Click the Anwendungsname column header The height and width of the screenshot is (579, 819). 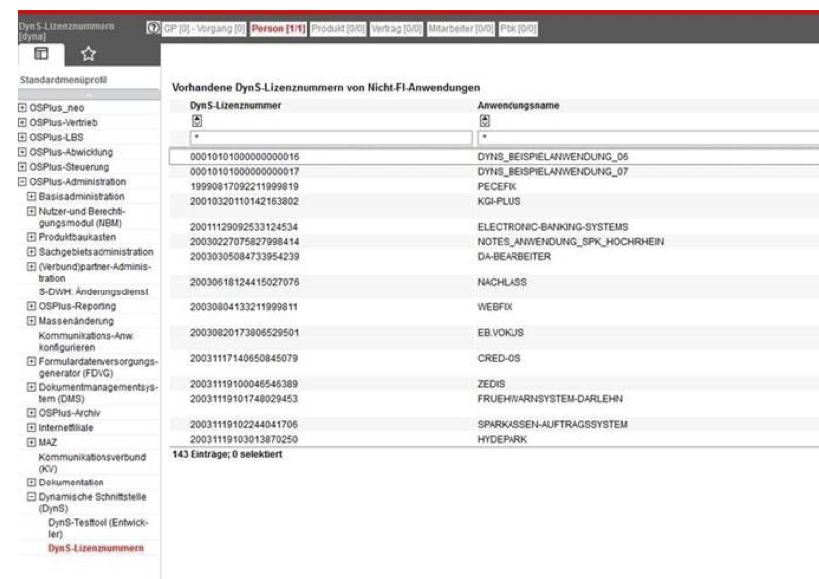coord(518,105)
